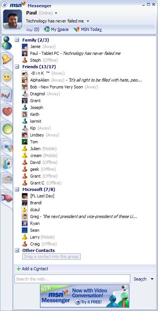The width and height of the screenshot is (158, 311).
Task: Click Add a Contact
Action: coord(33,269)
